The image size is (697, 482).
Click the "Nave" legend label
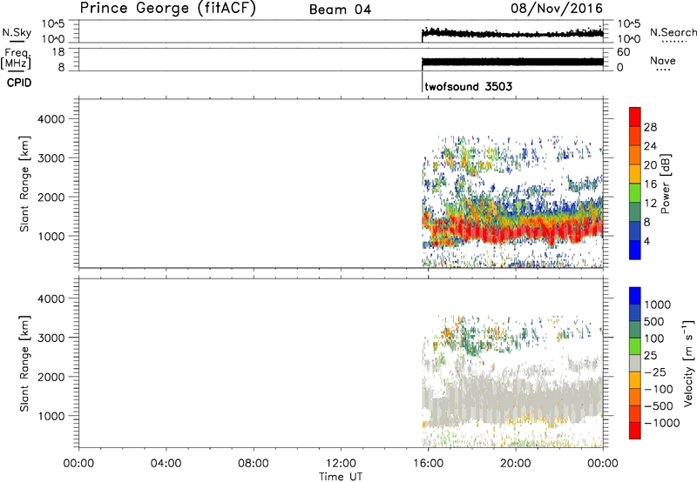662,61
